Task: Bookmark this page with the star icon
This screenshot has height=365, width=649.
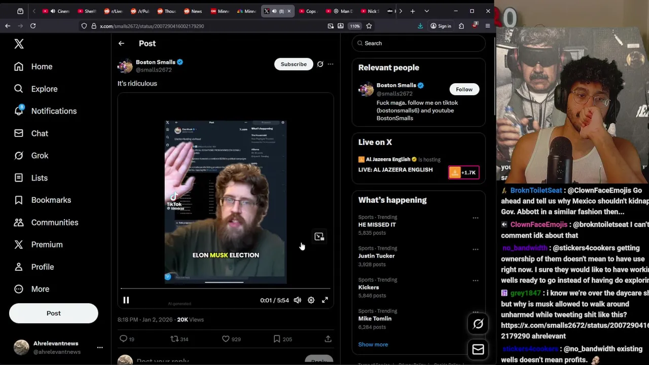Action: (369, 26)
